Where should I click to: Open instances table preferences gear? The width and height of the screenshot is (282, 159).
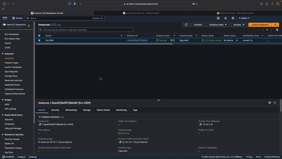[277, 30]
